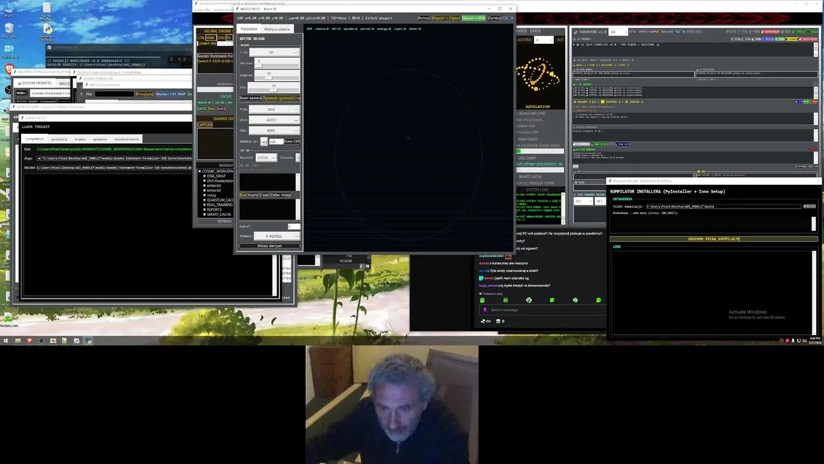The image size is (824, 464).
Task: Select REAL_TRAINING in the workspace tree
Action: [x=220, y=204]
